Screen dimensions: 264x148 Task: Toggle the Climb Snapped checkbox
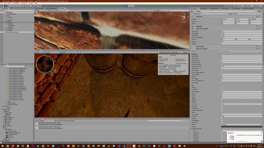(222, 64)
